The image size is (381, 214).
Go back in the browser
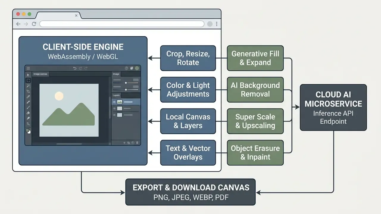tap(18, 24)
